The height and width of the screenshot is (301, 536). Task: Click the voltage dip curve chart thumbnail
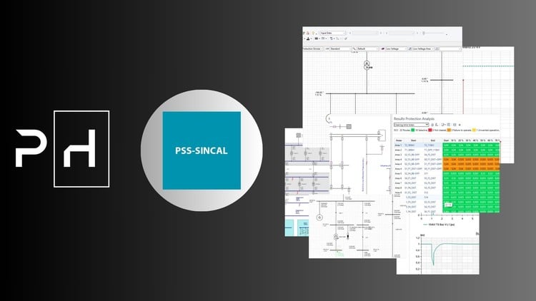coord(450,254)
